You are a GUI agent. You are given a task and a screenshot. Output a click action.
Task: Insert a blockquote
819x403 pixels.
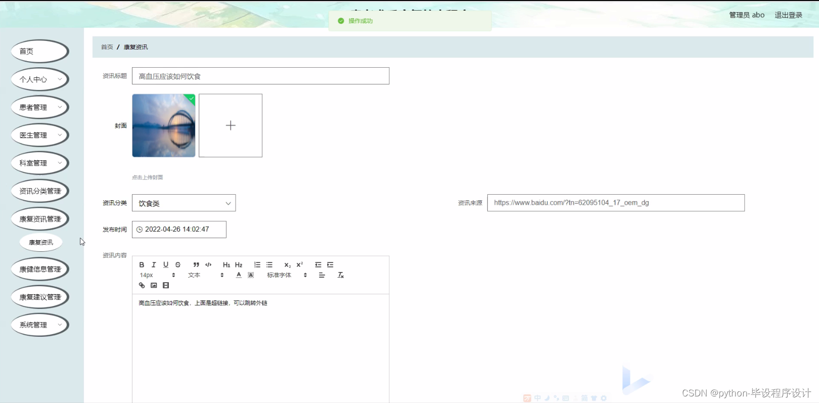196,264
